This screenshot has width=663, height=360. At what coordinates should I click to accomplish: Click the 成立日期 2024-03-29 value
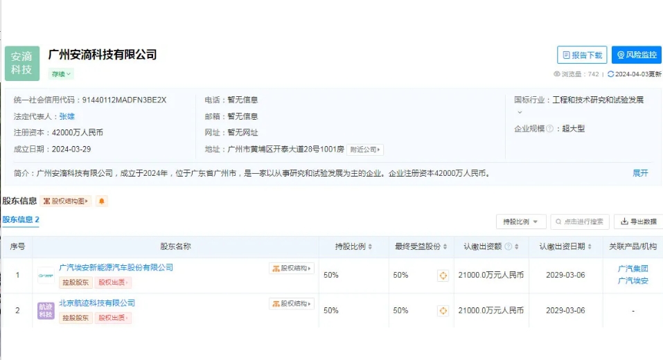click(71, 149)
